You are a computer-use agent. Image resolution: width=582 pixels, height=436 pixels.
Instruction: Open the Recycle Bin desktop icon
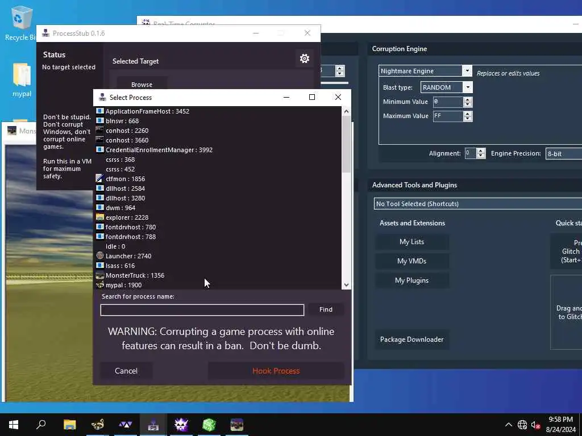pyautogui.click(x=21, y=23)
